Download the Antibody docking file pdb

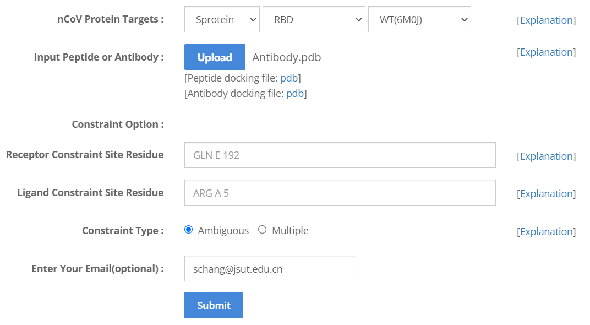[295, 94]
